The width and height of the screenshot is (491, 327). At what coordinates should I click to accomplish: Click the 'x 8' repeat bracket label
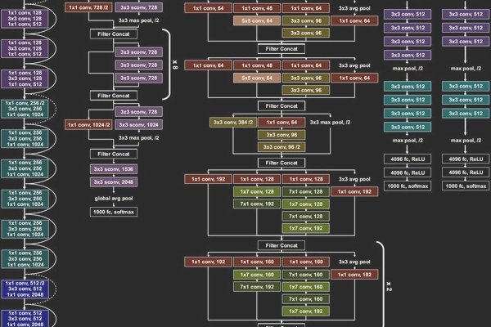point(175,62)
